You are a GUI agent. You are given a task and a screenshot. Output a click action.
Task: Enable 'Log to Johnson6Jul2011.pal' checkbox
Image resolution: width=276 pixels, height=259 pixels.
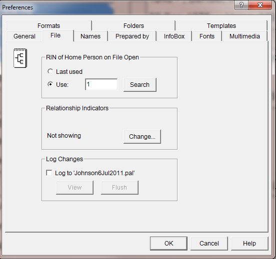click(49, 173)
